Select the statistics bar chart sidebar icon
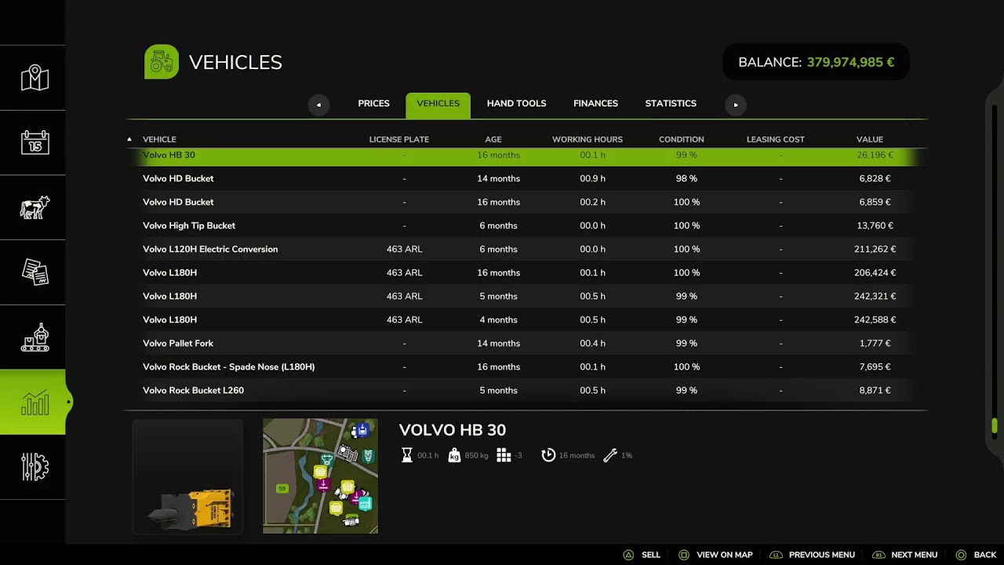 pos(35,403)
